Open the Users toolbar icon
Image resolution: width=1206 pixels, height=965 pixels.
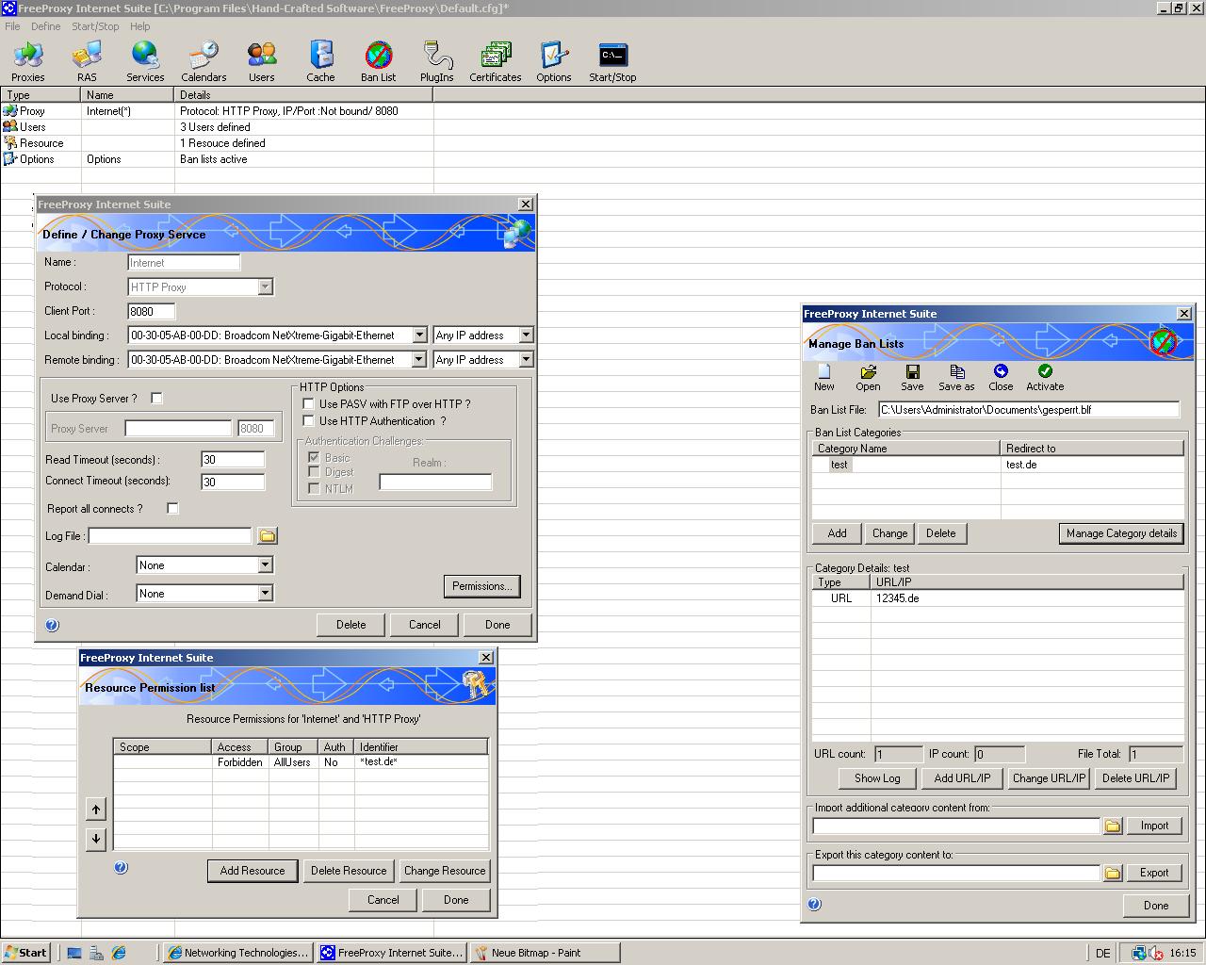(x=262, y=61)
